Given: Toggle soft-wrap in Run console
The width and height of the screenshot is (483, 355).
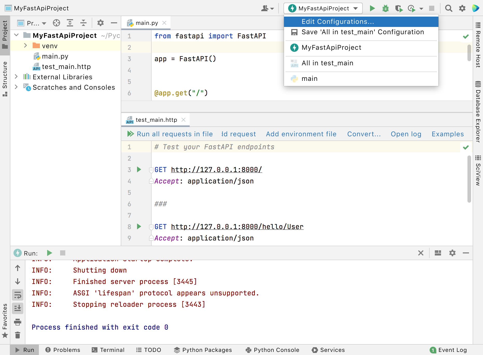Looking at the screenshot, I should point(18,295).
